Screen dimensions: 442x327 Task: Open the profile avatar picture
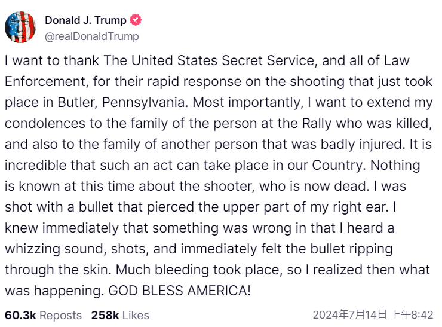click(x=21, y=27)
